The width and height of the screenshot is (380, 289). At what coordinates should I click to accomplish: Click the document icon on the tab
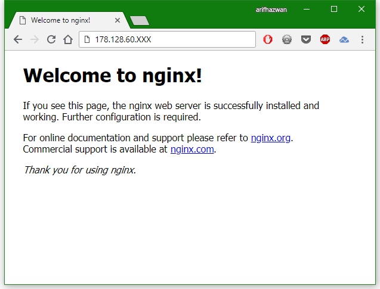pos(23,20)
